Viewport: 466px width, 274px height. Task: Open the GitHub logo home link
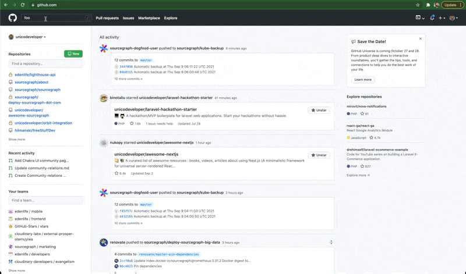tap(12, 18)
